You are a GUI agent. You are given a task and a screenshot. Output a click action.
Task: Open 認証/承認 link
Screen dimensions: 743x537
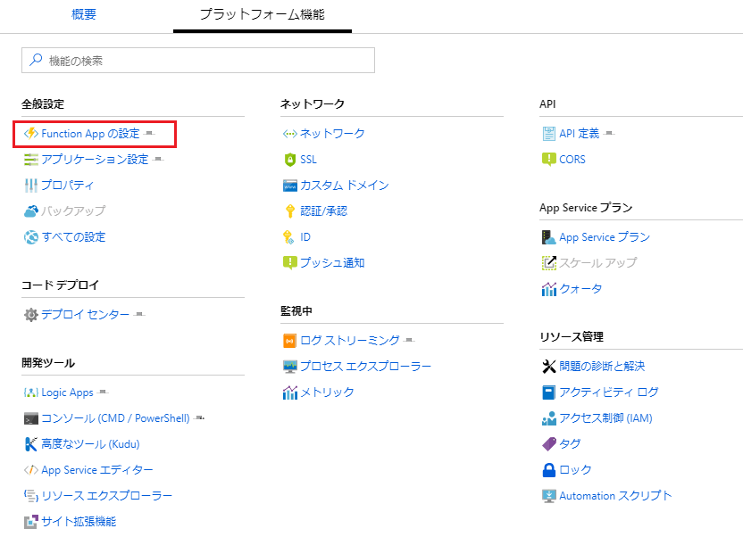[x=324, y=211]
